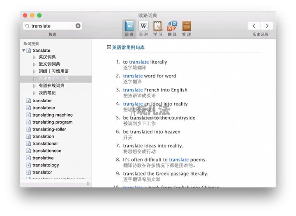Collapse the translate tree node
This screenshot has width=296, height=216.
click(x=24, y=51)
